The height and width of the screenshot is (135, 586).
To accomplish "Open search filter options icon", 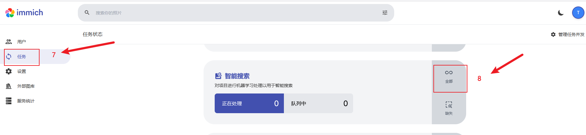I will [x=385, y=13].
